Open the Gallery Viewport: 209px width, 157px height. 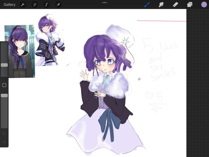[10, 5]
